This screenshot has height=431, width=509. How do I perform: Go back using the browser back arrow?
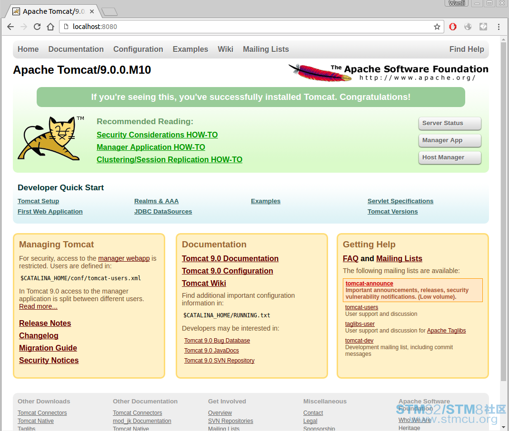(x=10, y=27)
